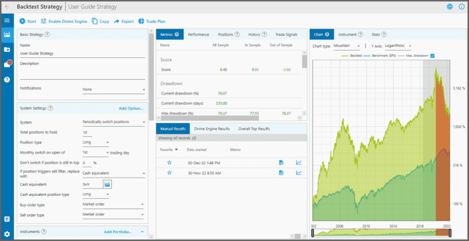Open the notes icon in lower sidebar
The height and width of the screenshot is (241, 469).
(7, 219)
